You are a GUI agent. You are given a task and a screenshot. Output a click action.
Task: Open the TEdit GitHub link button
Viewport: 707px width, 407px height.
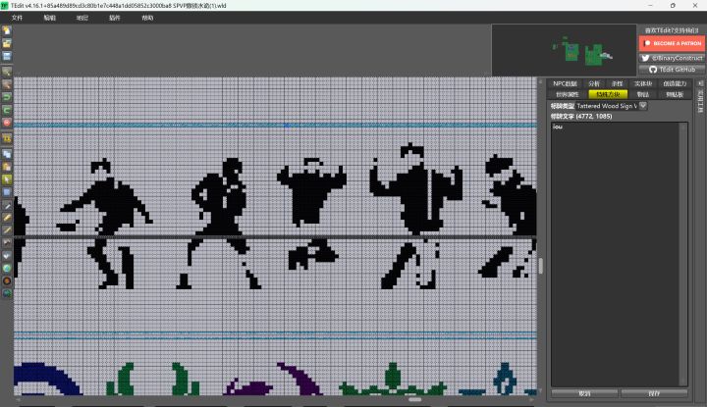pyautogui.click(x=672, y=70)
